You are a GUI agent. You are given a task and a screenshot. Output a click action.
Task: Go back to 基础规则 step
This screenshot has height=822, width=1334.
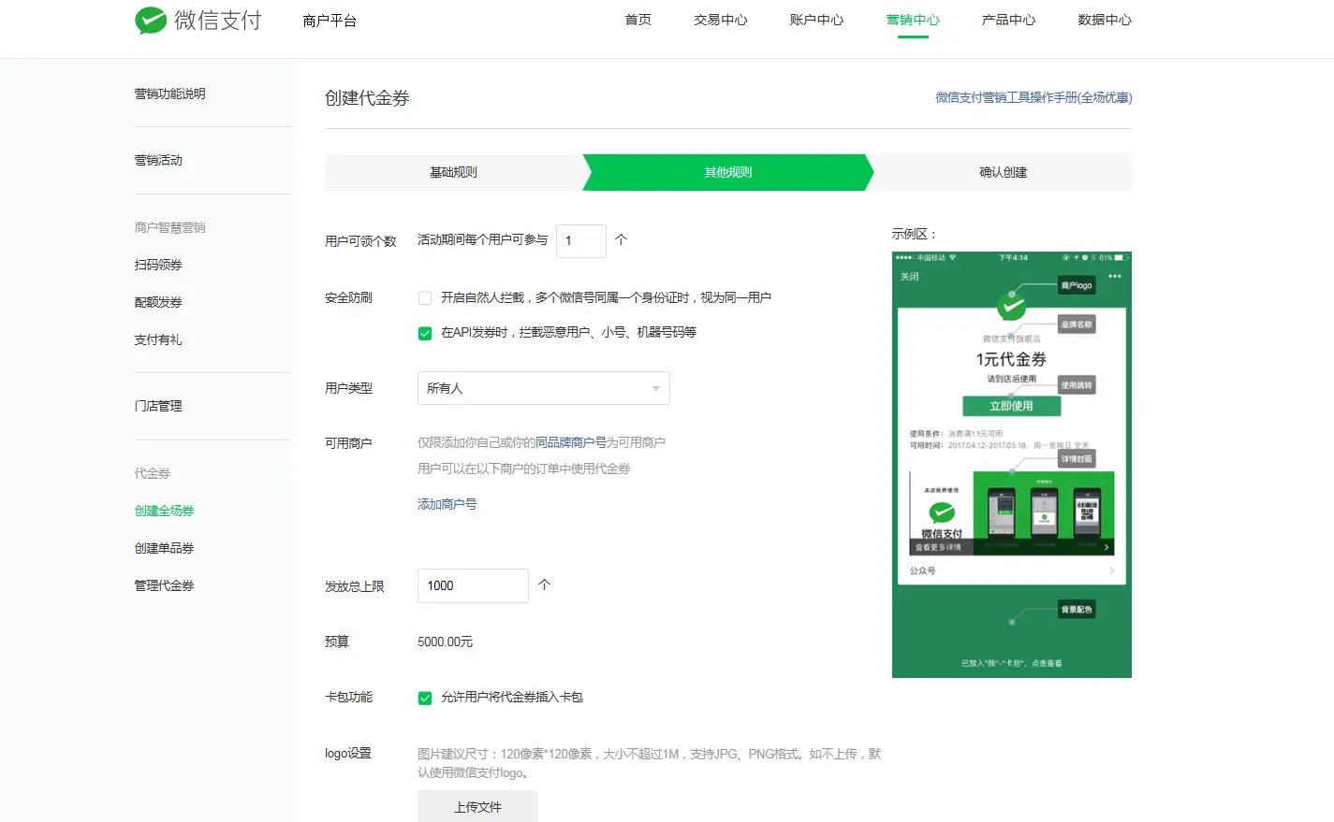454,172
